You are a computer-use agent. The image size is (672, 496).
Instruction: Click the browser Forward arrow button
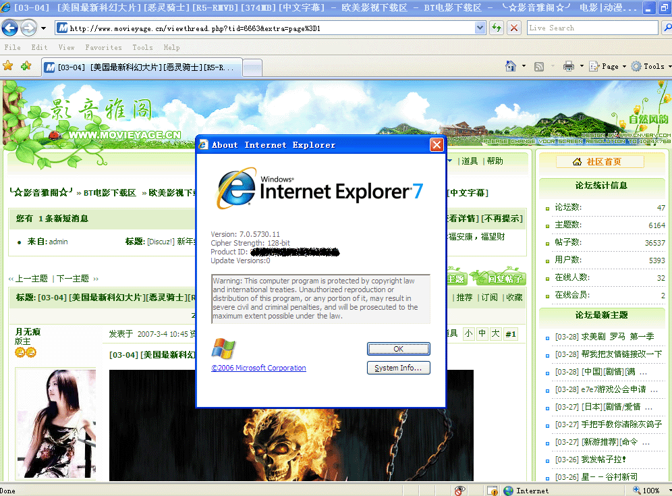click(29, 28)
